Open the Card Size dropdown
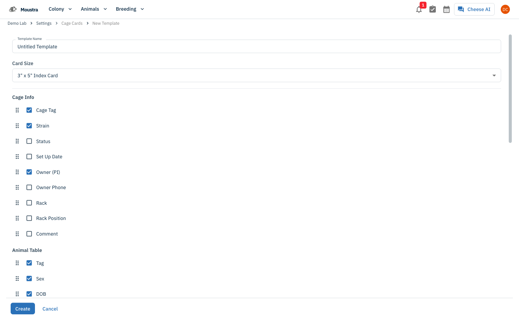Viewport: 519px width, 325px height. tap(256, 75)
